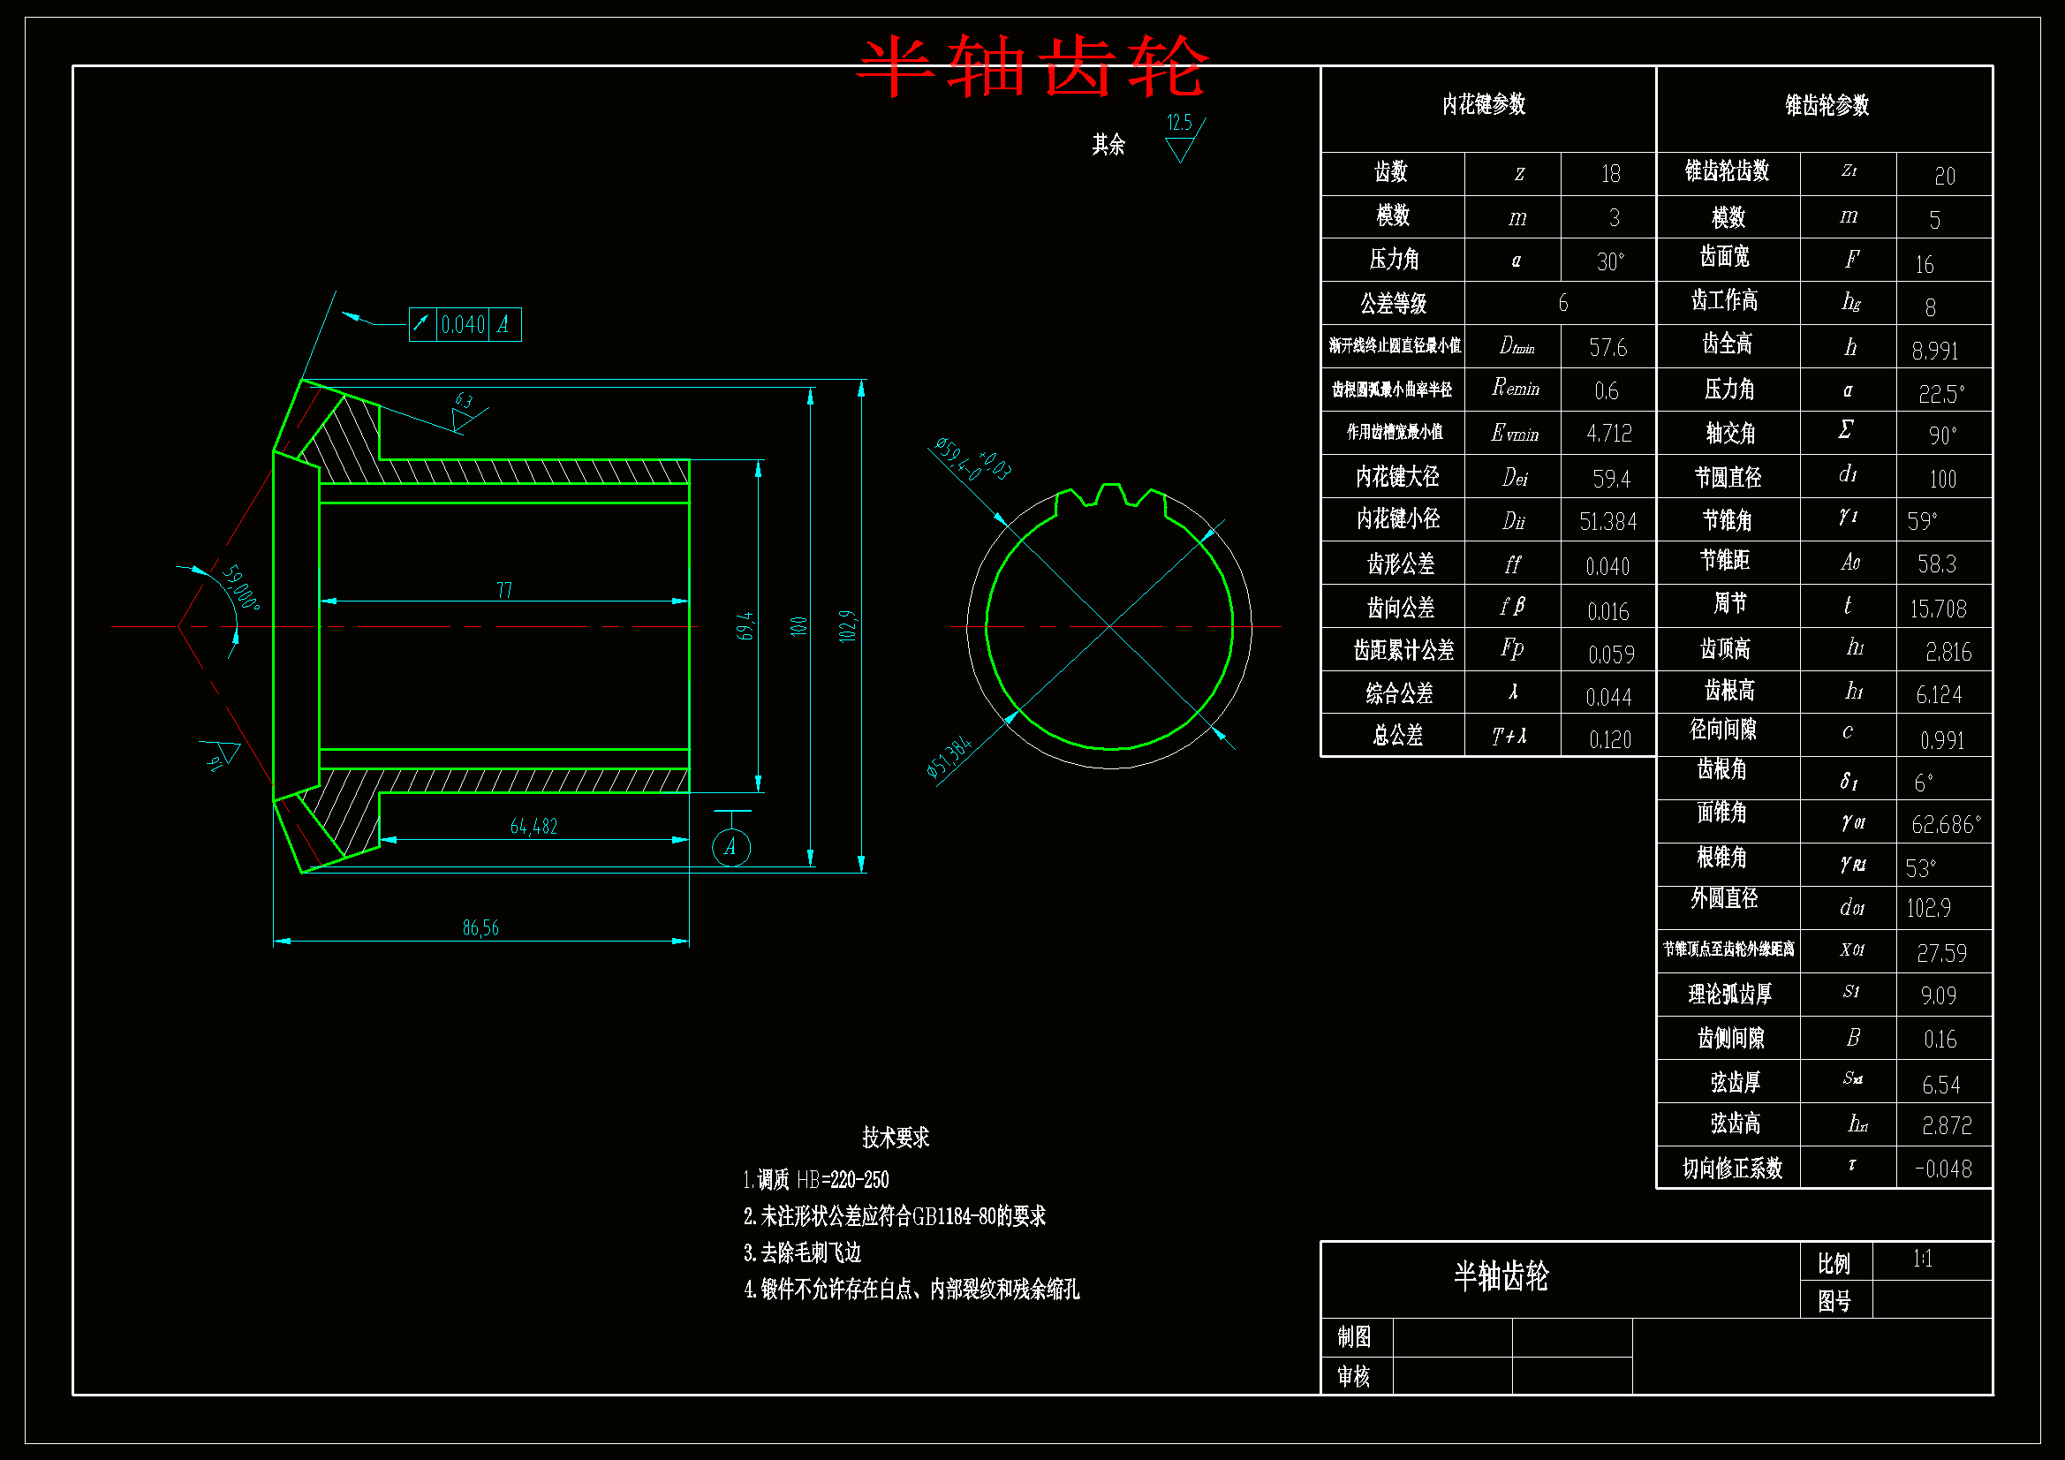Select the 64.482 length dimension

coord(533,826)
